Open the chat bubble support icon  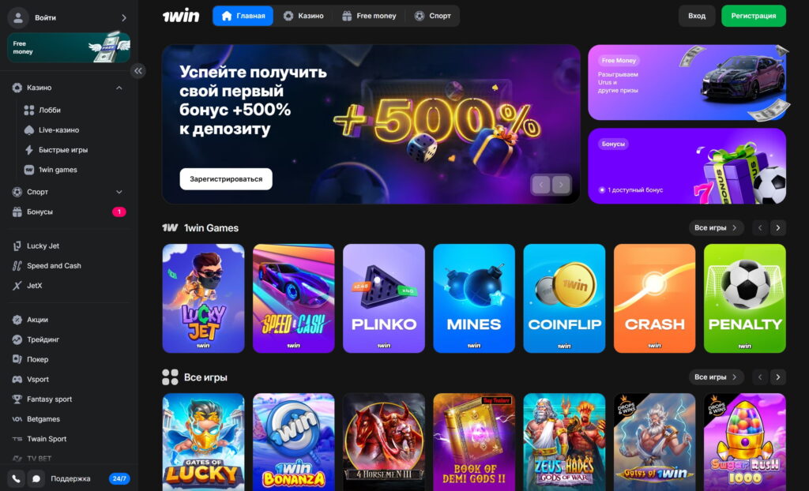[36, 478]
